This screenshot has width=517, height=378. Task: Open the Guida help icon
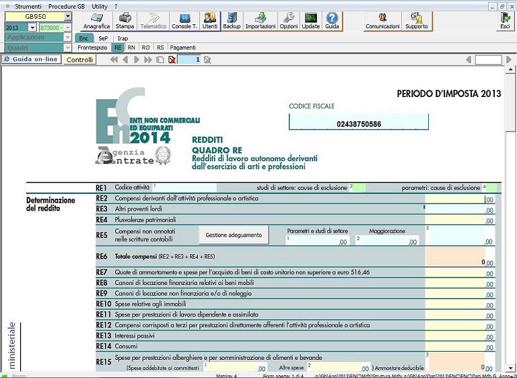pos(332,21)
